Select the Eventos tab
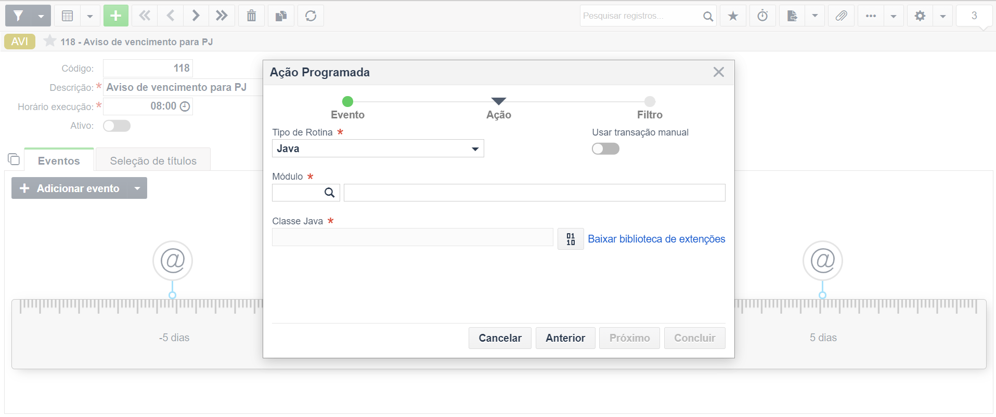 click(x=59, y=160)
